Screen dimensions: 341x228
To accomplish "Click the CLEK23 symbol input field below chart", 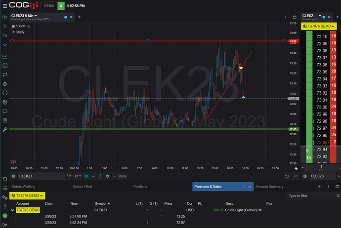I will click(x=41, y=176).
